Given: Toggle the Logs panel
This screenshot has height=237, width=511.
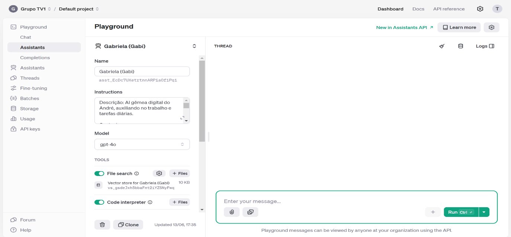Looking at the screenshot, I should point(485,46).
